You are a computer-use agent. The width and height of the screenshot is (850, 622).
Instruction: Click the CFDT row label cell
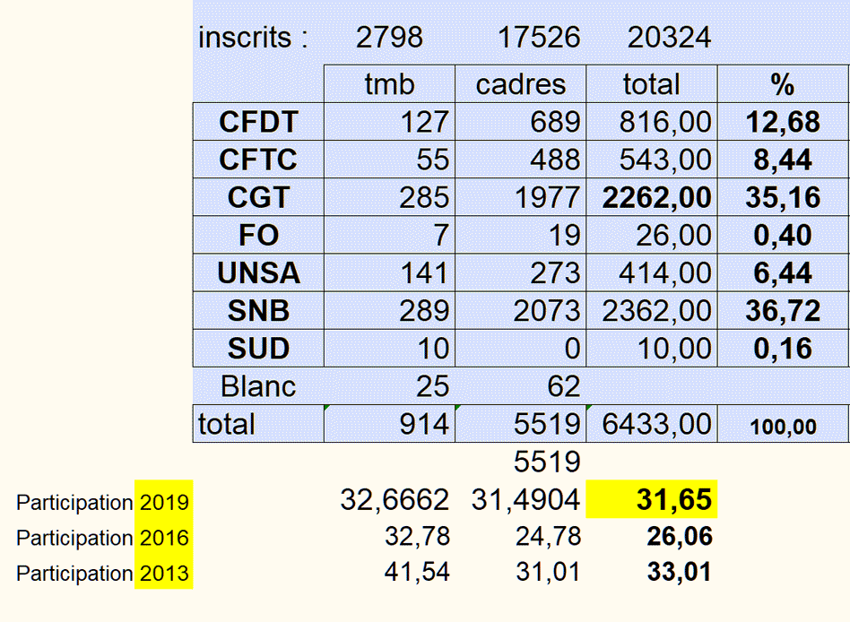pos(258,122)
